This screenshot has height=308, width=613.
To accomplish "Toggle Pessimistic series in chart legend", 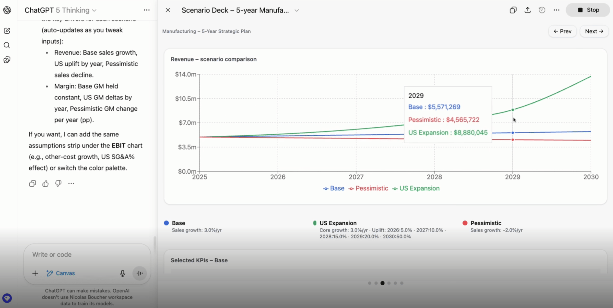I will (x=368, y=188).
